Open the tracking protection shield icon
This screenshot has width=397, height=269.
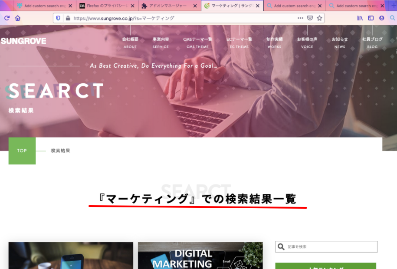pos(59,18)
